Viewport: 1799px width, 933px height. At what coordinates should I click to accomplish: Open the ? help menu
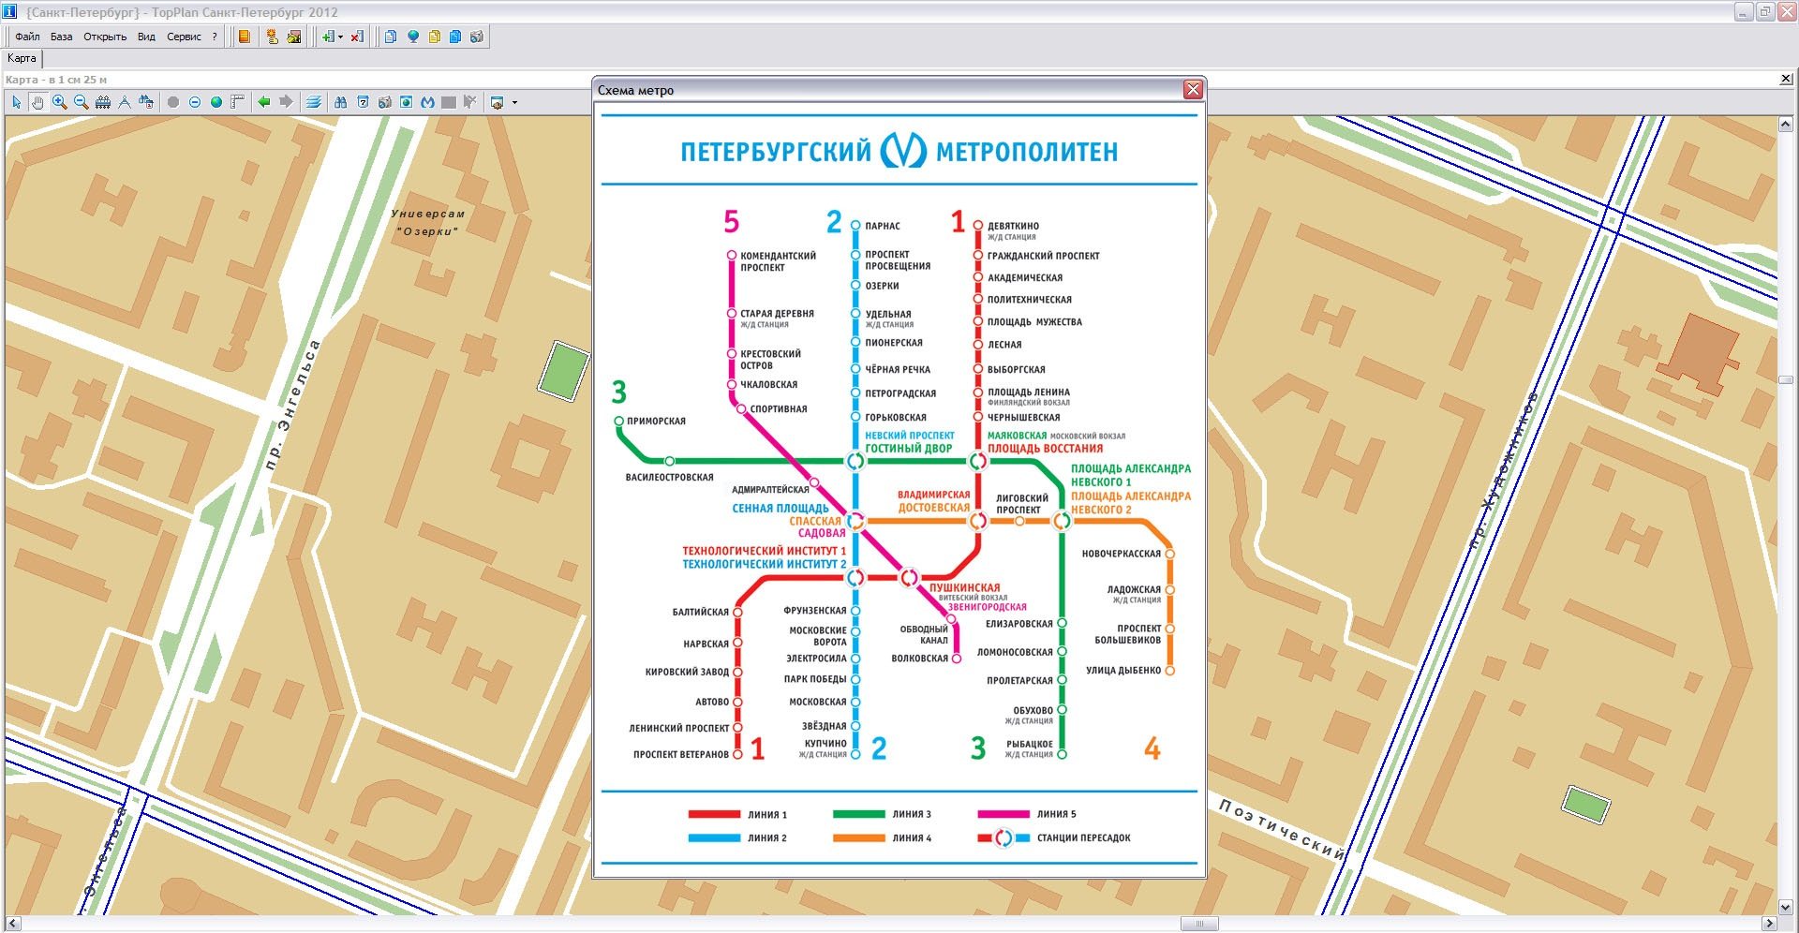[x=215, y=37]
